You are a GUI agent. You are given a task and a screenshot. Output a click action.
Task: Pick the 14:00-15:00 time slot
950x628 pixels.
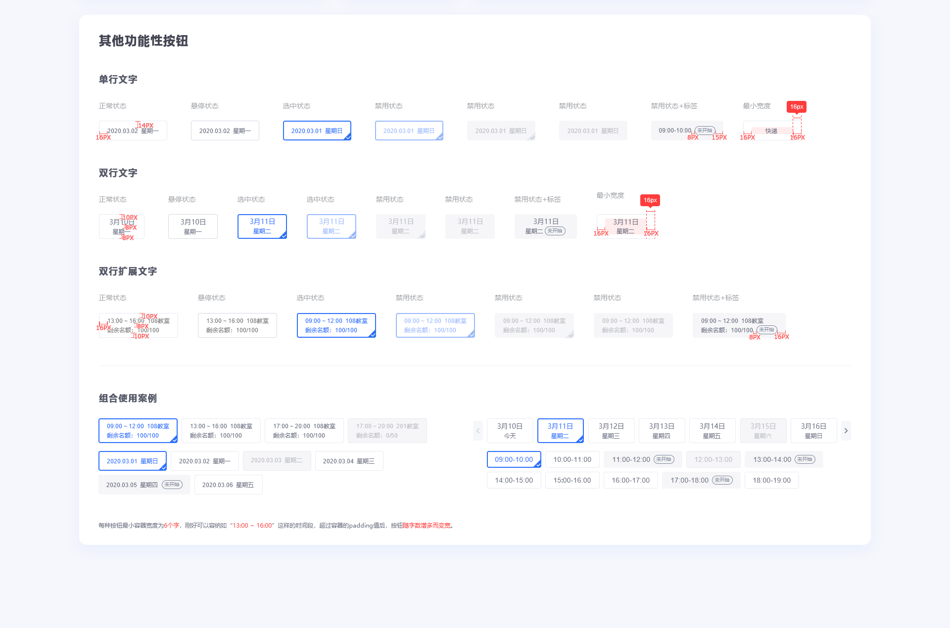[x=514, y=480]
